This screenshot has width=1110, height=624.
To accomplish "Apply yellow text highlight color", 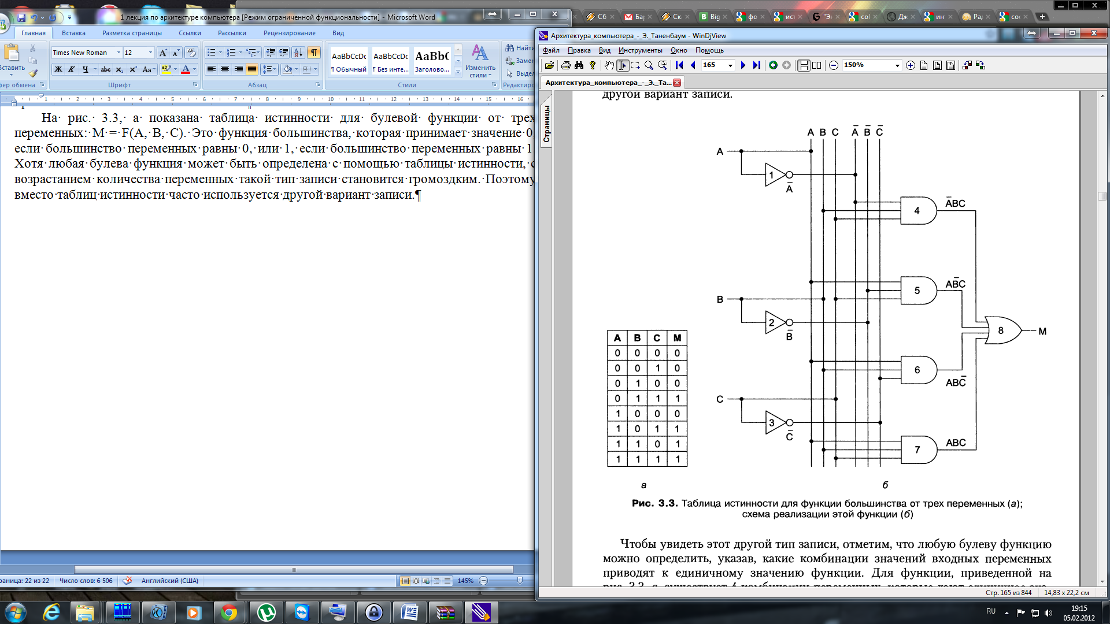I will [x=166, y=69].
